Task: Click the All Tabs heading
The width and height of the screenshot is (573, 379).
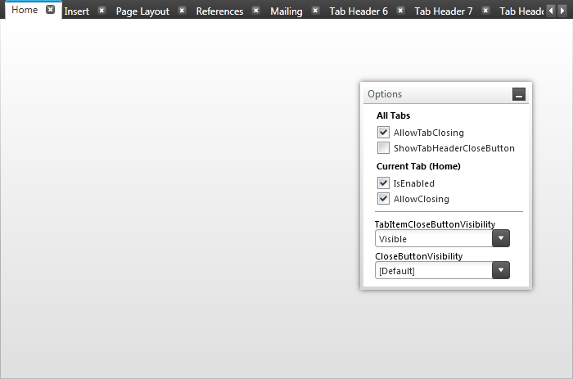Action: [x=393, y=115]
